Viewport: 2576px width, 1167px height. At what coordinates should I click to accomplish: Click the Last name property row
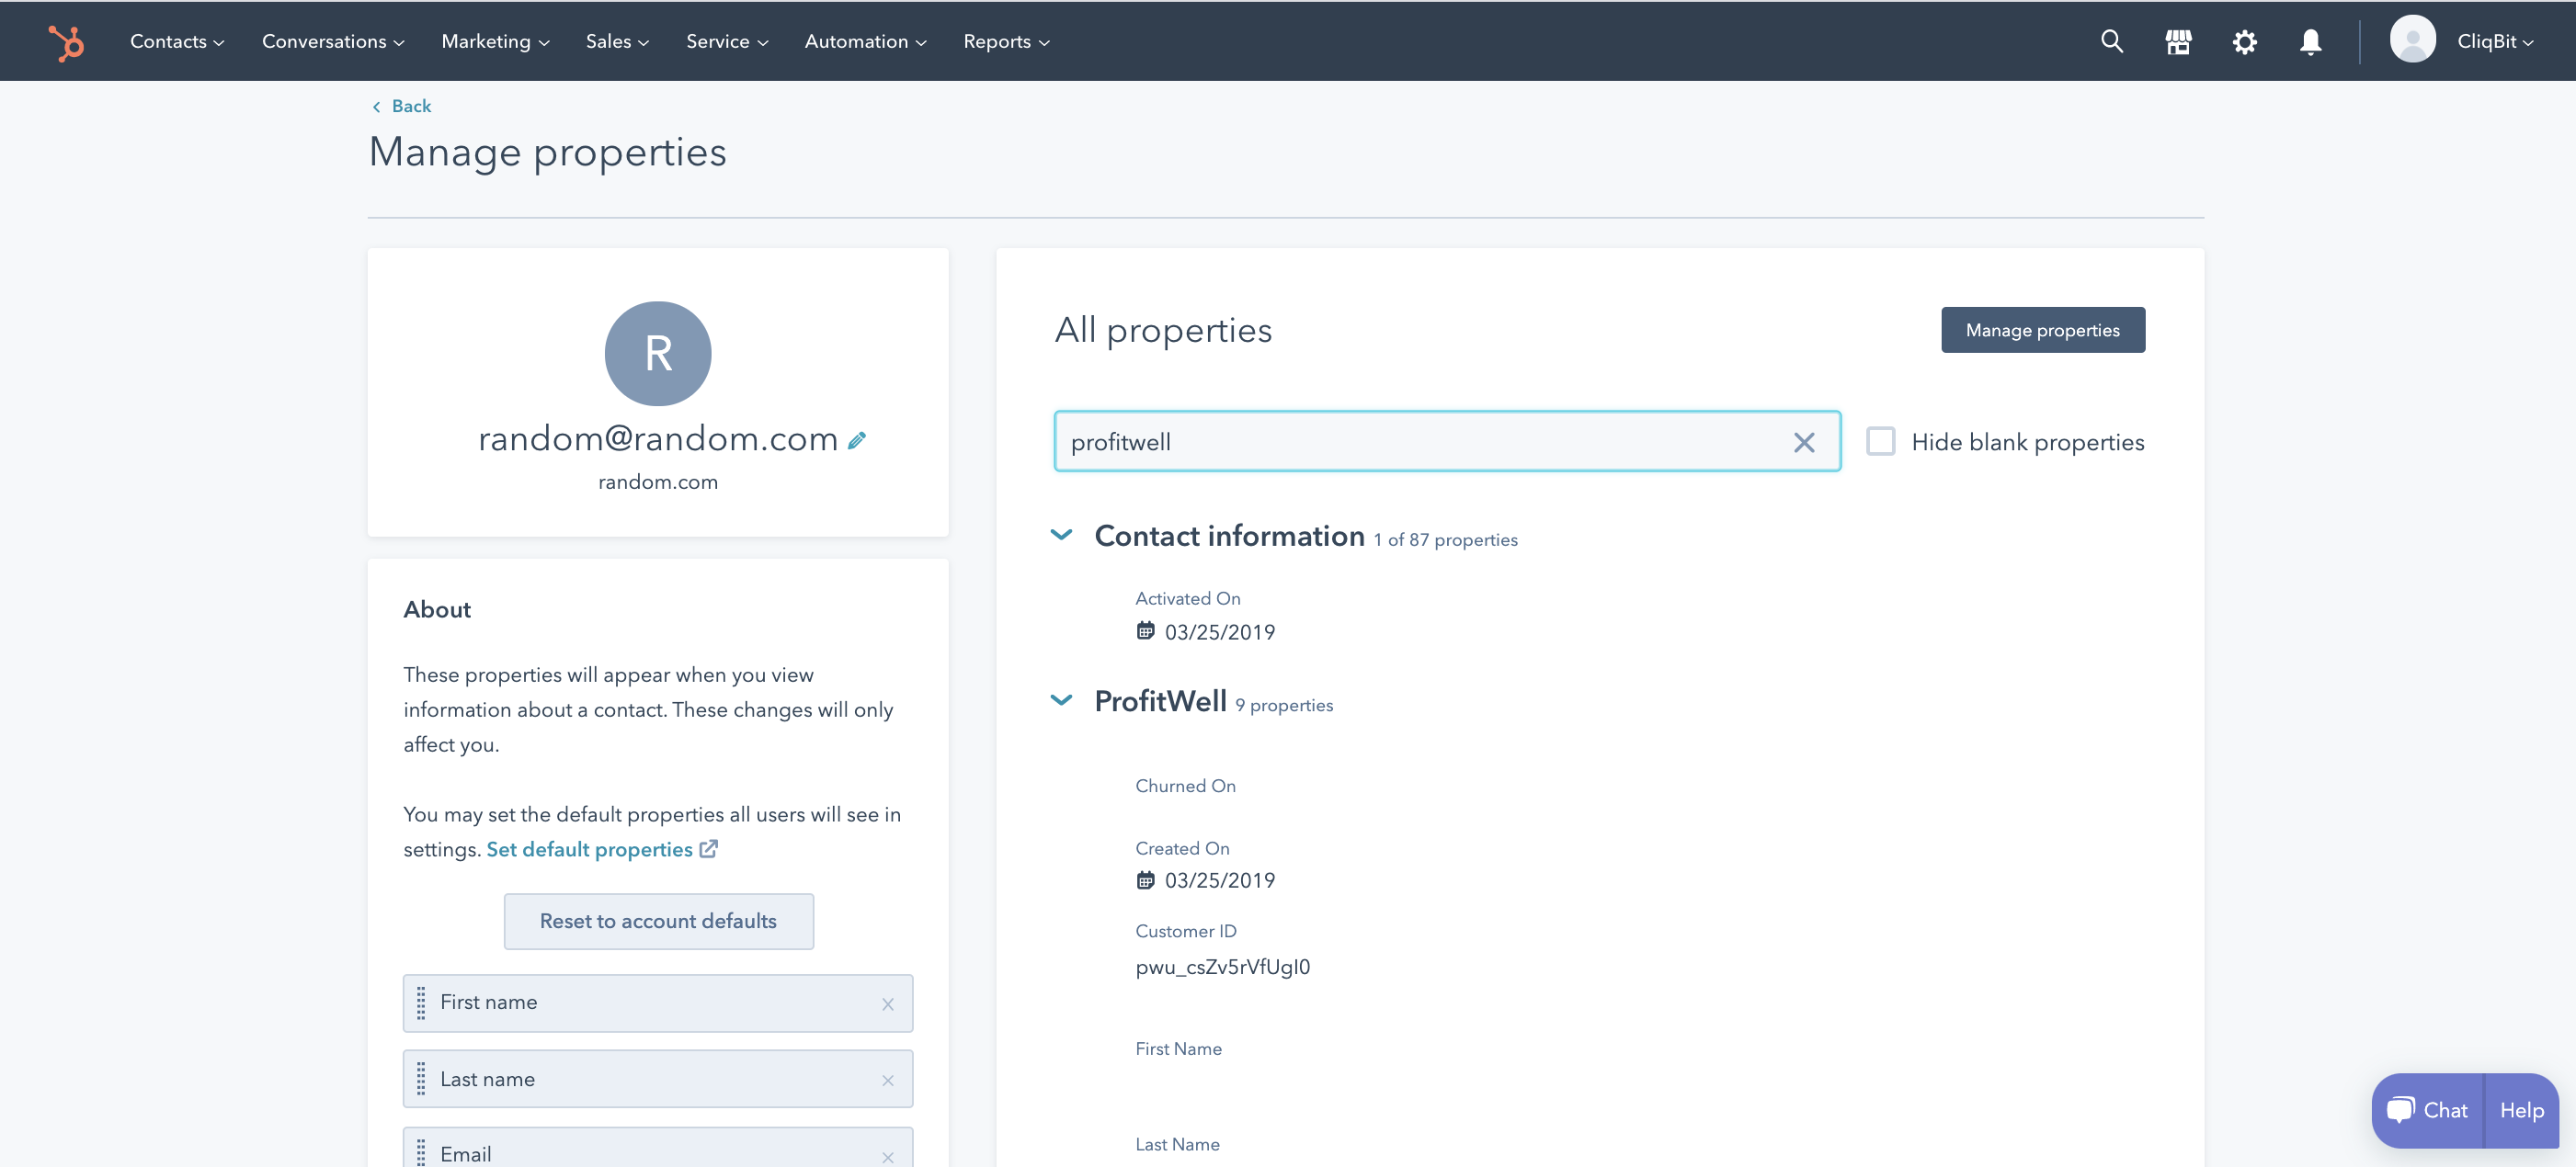658,1079
